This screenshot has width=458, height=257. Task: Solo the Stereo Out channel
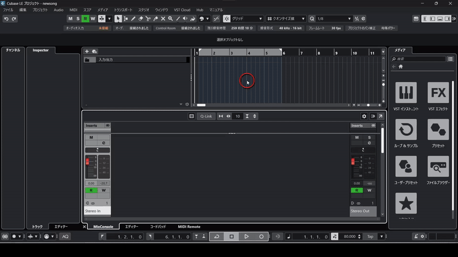tap(369, 137)
